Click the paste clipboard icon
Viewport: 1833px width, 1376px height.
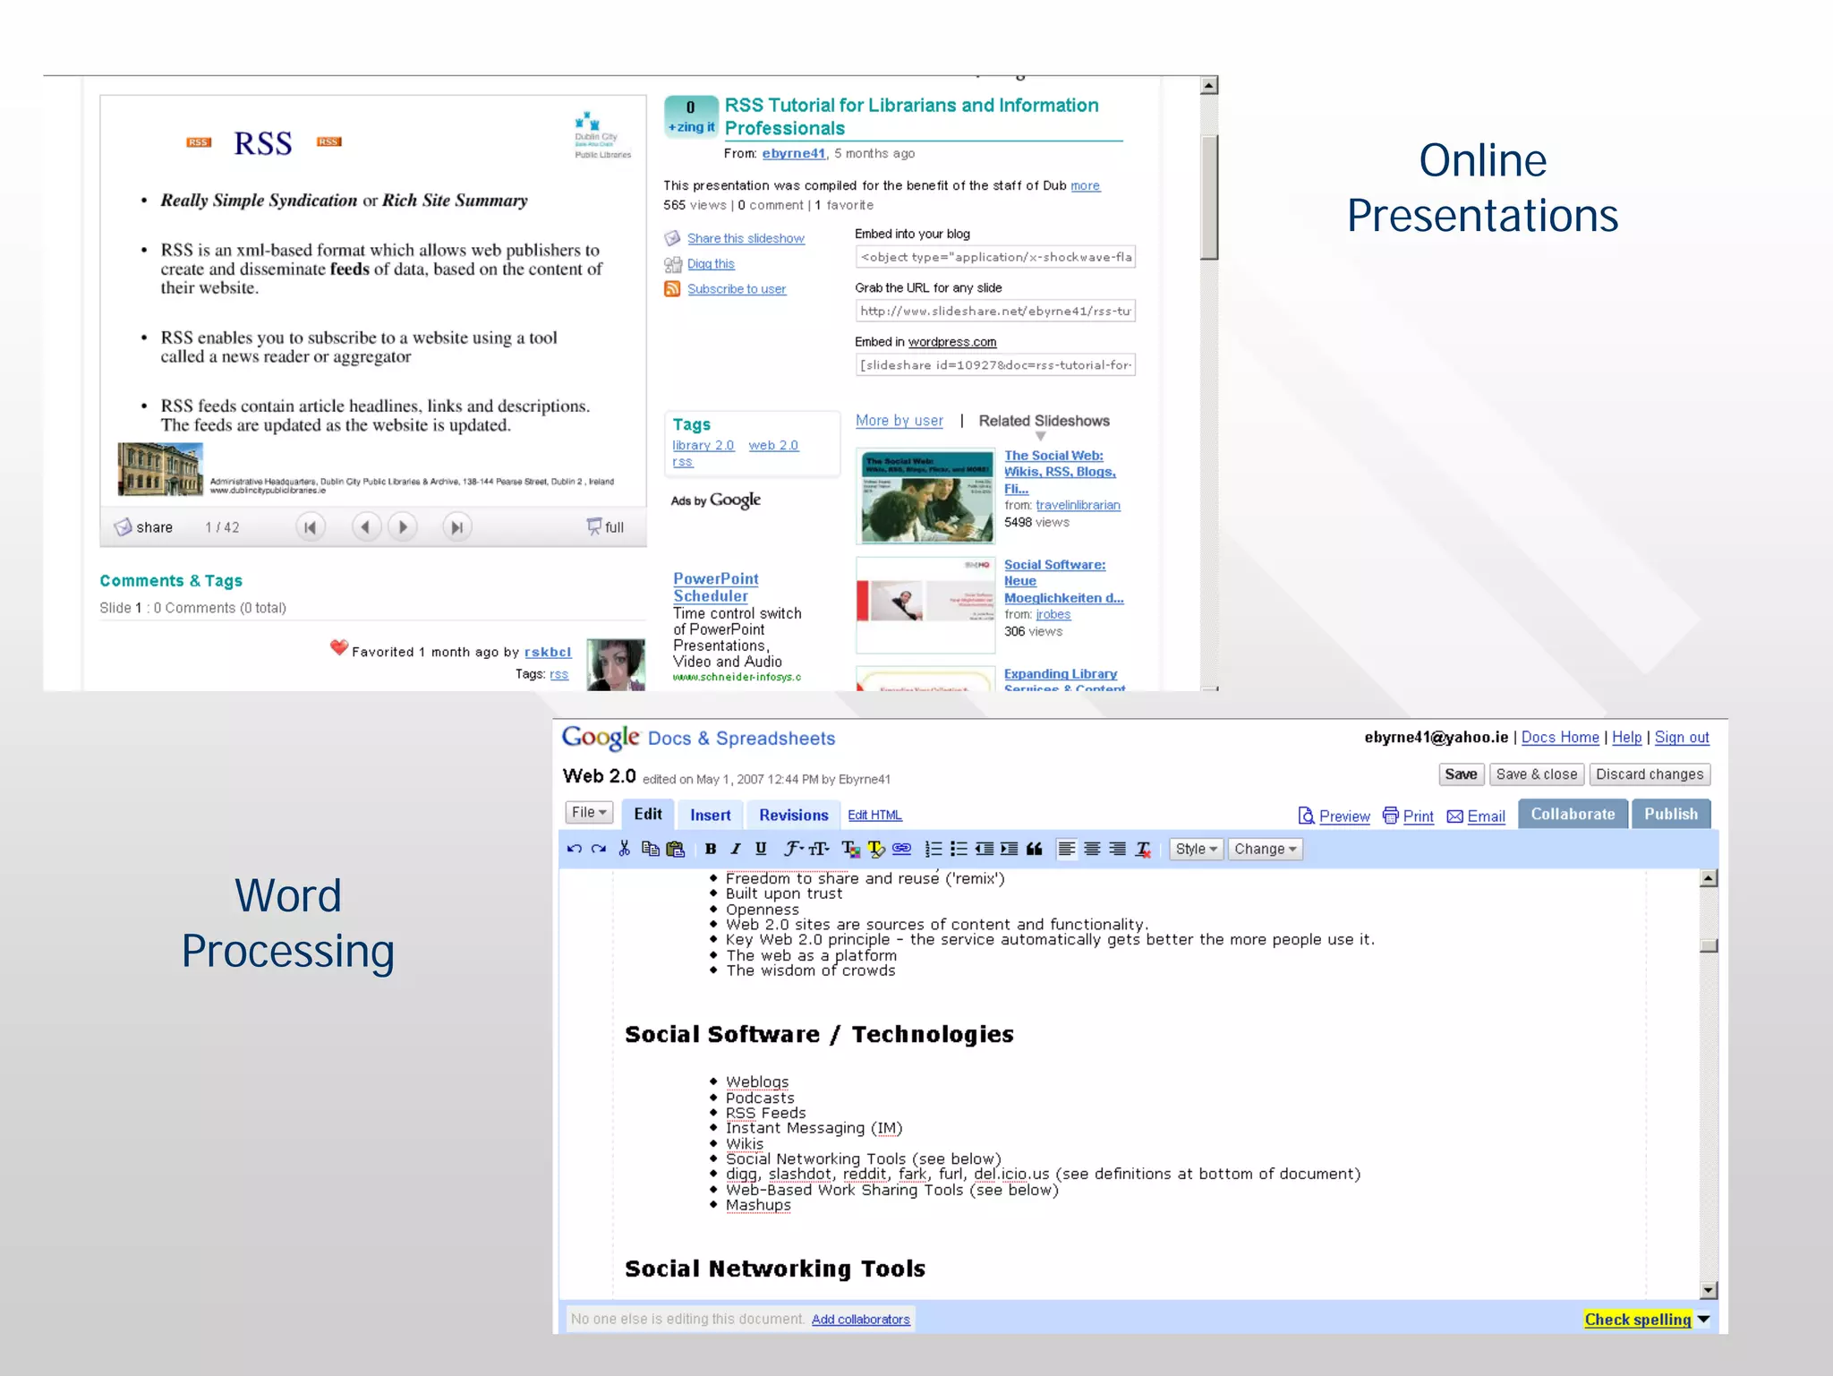tap(676, 849)
